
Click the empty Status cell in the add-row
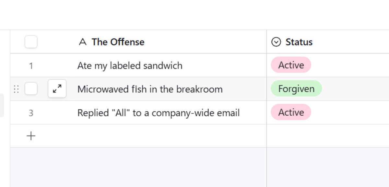pyautogui.click(x=327, y=136)
